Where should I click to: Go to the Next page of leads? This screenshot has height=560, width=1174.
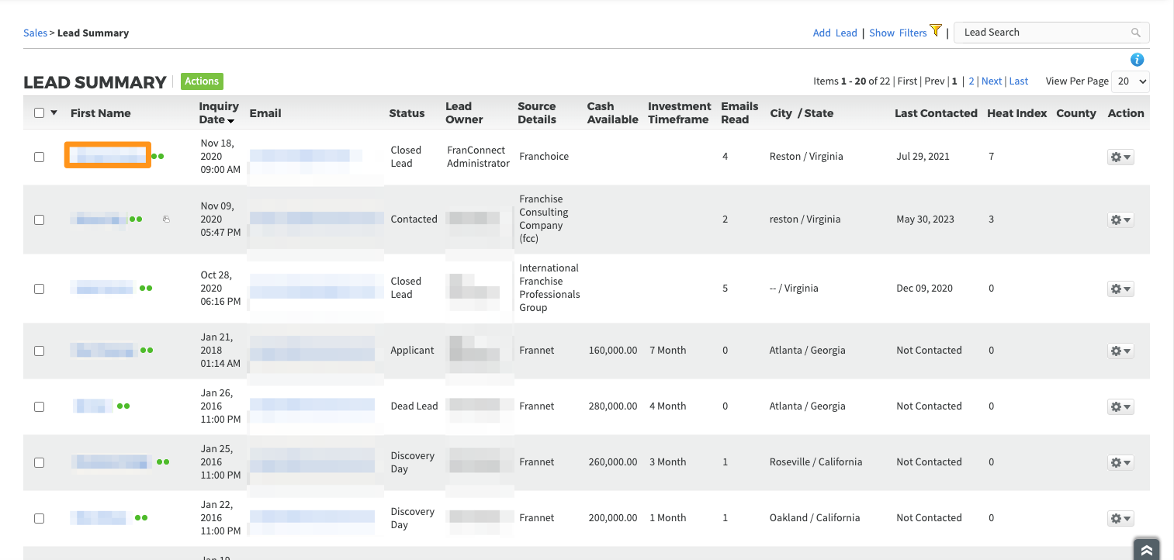(x=991, y=81)
